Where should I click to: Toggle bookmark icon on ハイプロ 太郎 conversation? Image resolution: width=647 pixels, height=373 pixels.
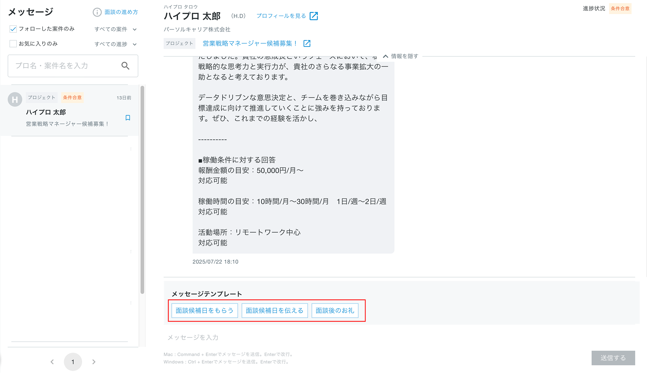128,118
